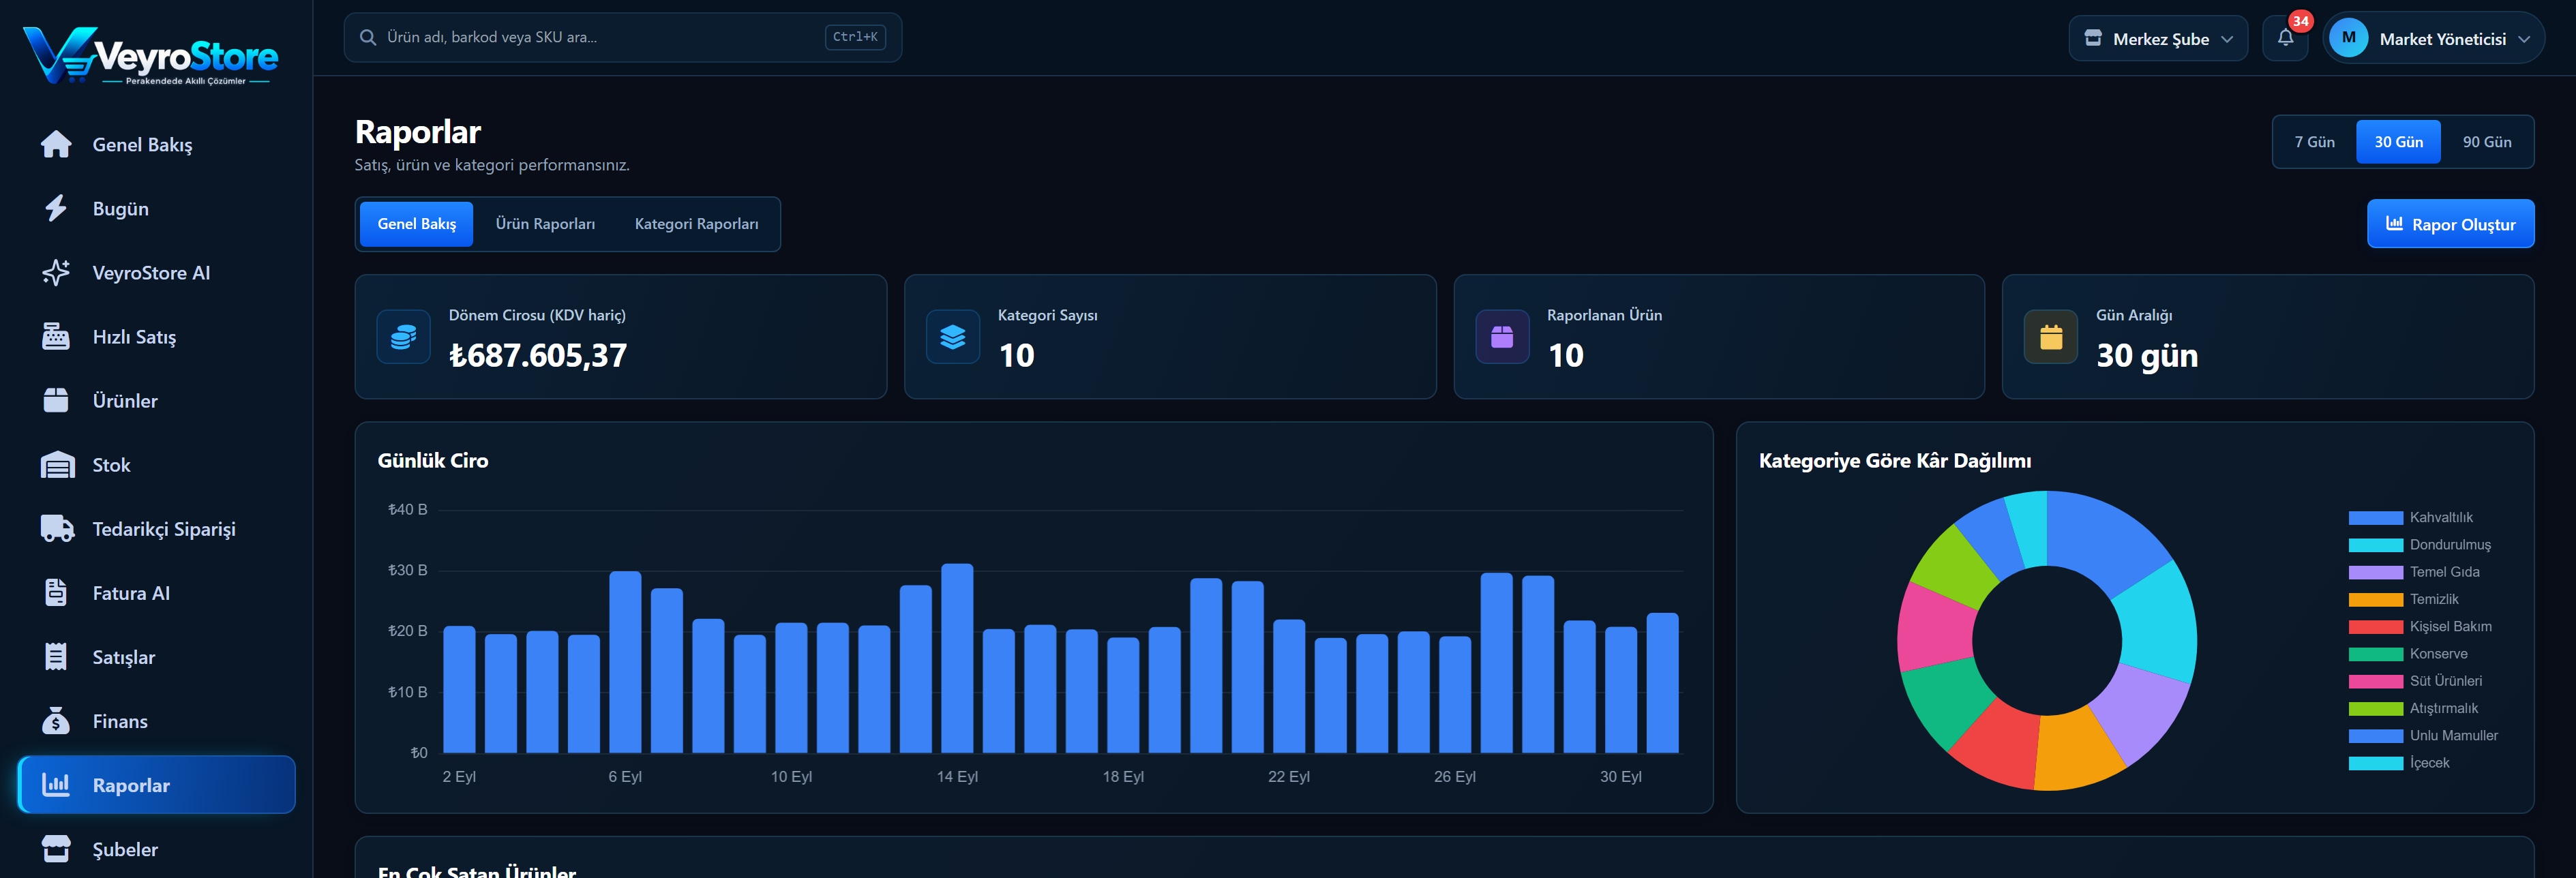Open the Fatura AI document icon
This screenshot has width=2576, height=878.
coord(56,593)
